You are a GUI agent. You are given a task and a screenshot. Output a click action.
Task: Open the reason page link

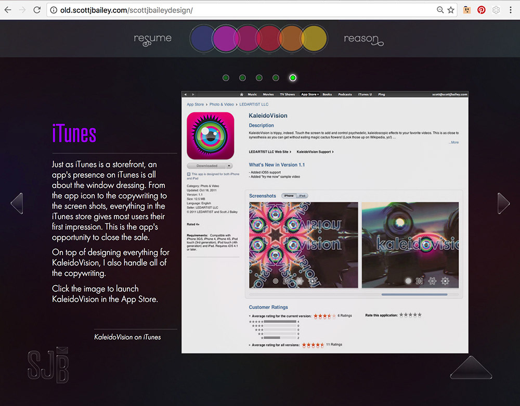[363, 40]
